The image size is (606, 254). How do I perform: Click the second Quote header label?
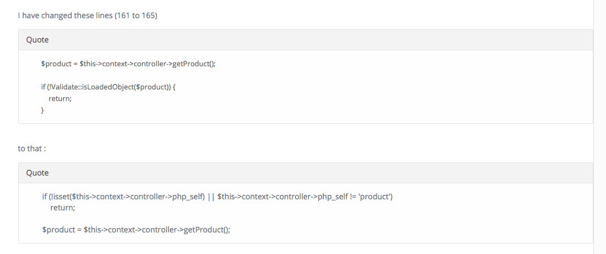coord(38,172)
